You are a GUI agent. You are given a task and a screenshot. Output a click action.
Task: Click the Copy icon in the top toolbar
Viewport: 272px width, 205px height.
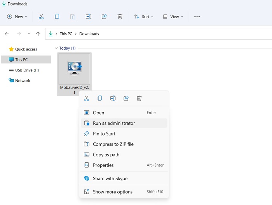click(57, 17)
